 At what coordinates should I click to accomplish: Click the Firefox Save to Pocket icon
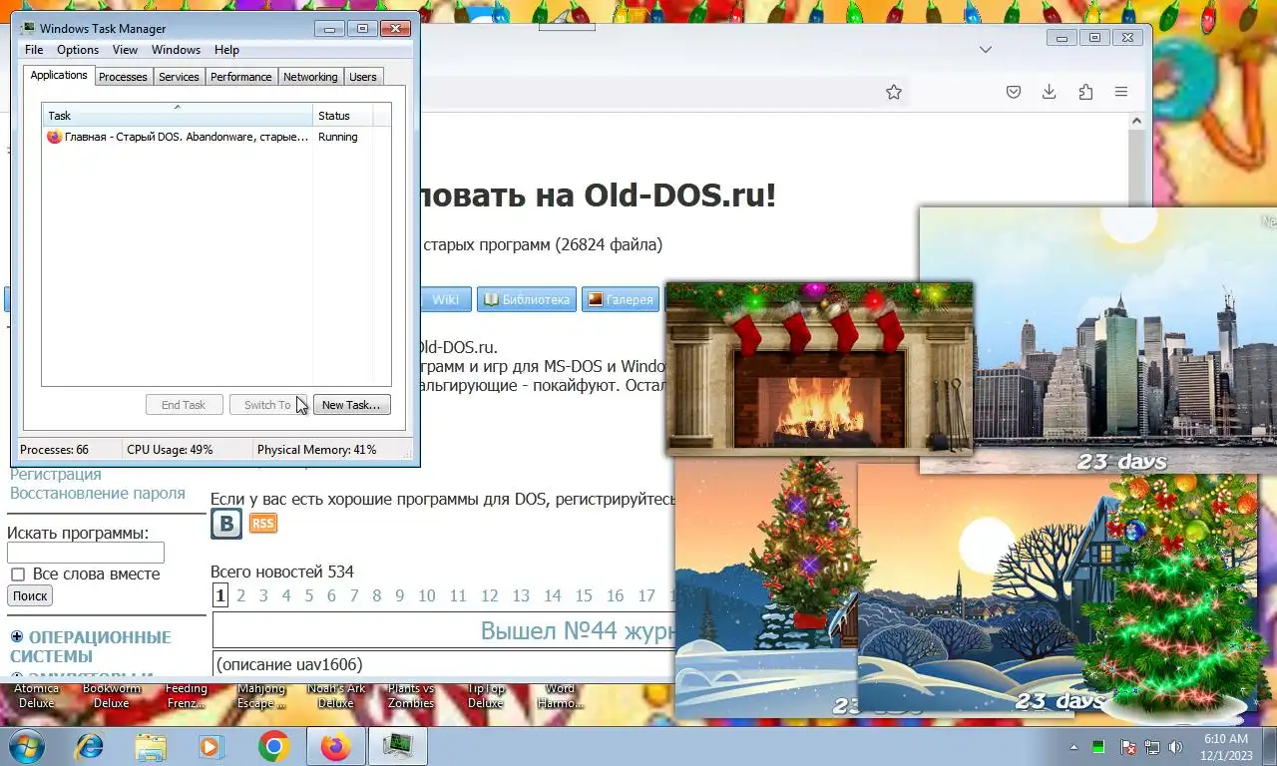[x=1013, y=92]
